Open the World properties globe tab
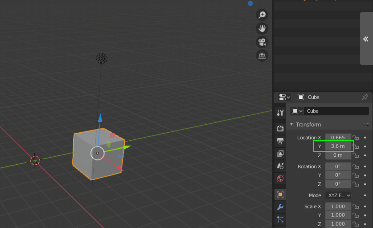373x228 pixels. click(280, 178)
